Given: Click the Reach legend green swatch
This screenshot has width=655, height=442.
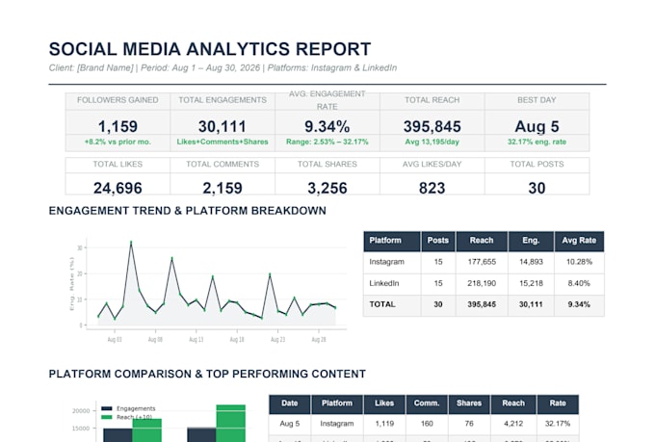Looking at the screenshot, I should [107, 417].
